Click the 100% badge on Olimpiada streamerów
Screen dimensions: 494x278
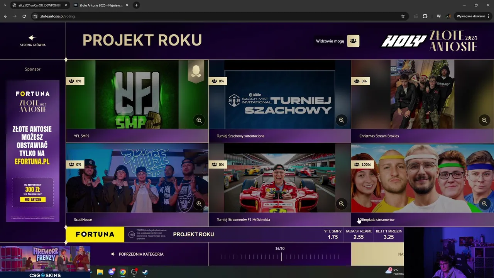[362, 164]
